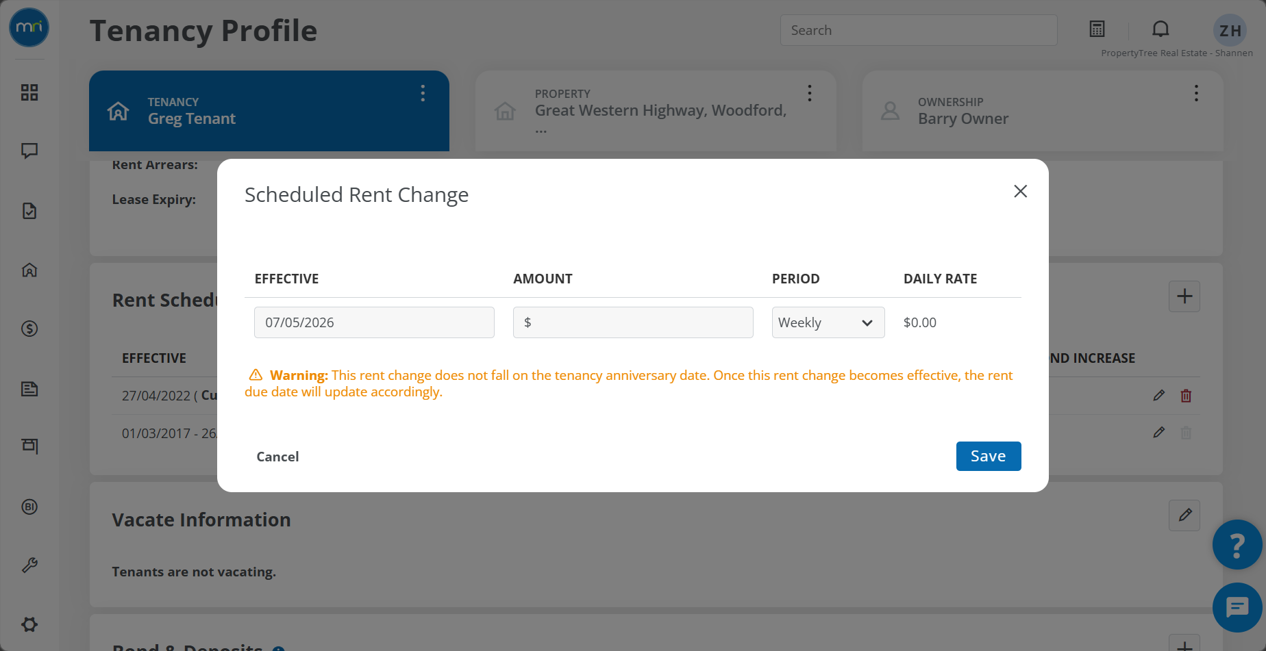Edit the 01/03/2017 rent schedule row
The image size is (1266, 651).
[1159, 433]
